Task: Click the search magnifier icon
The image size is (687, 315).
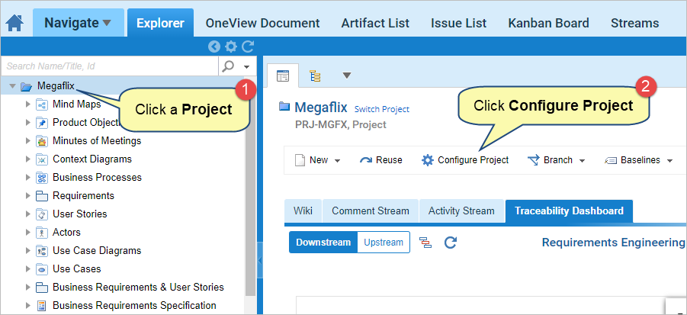Action: (x=228, y=66)
